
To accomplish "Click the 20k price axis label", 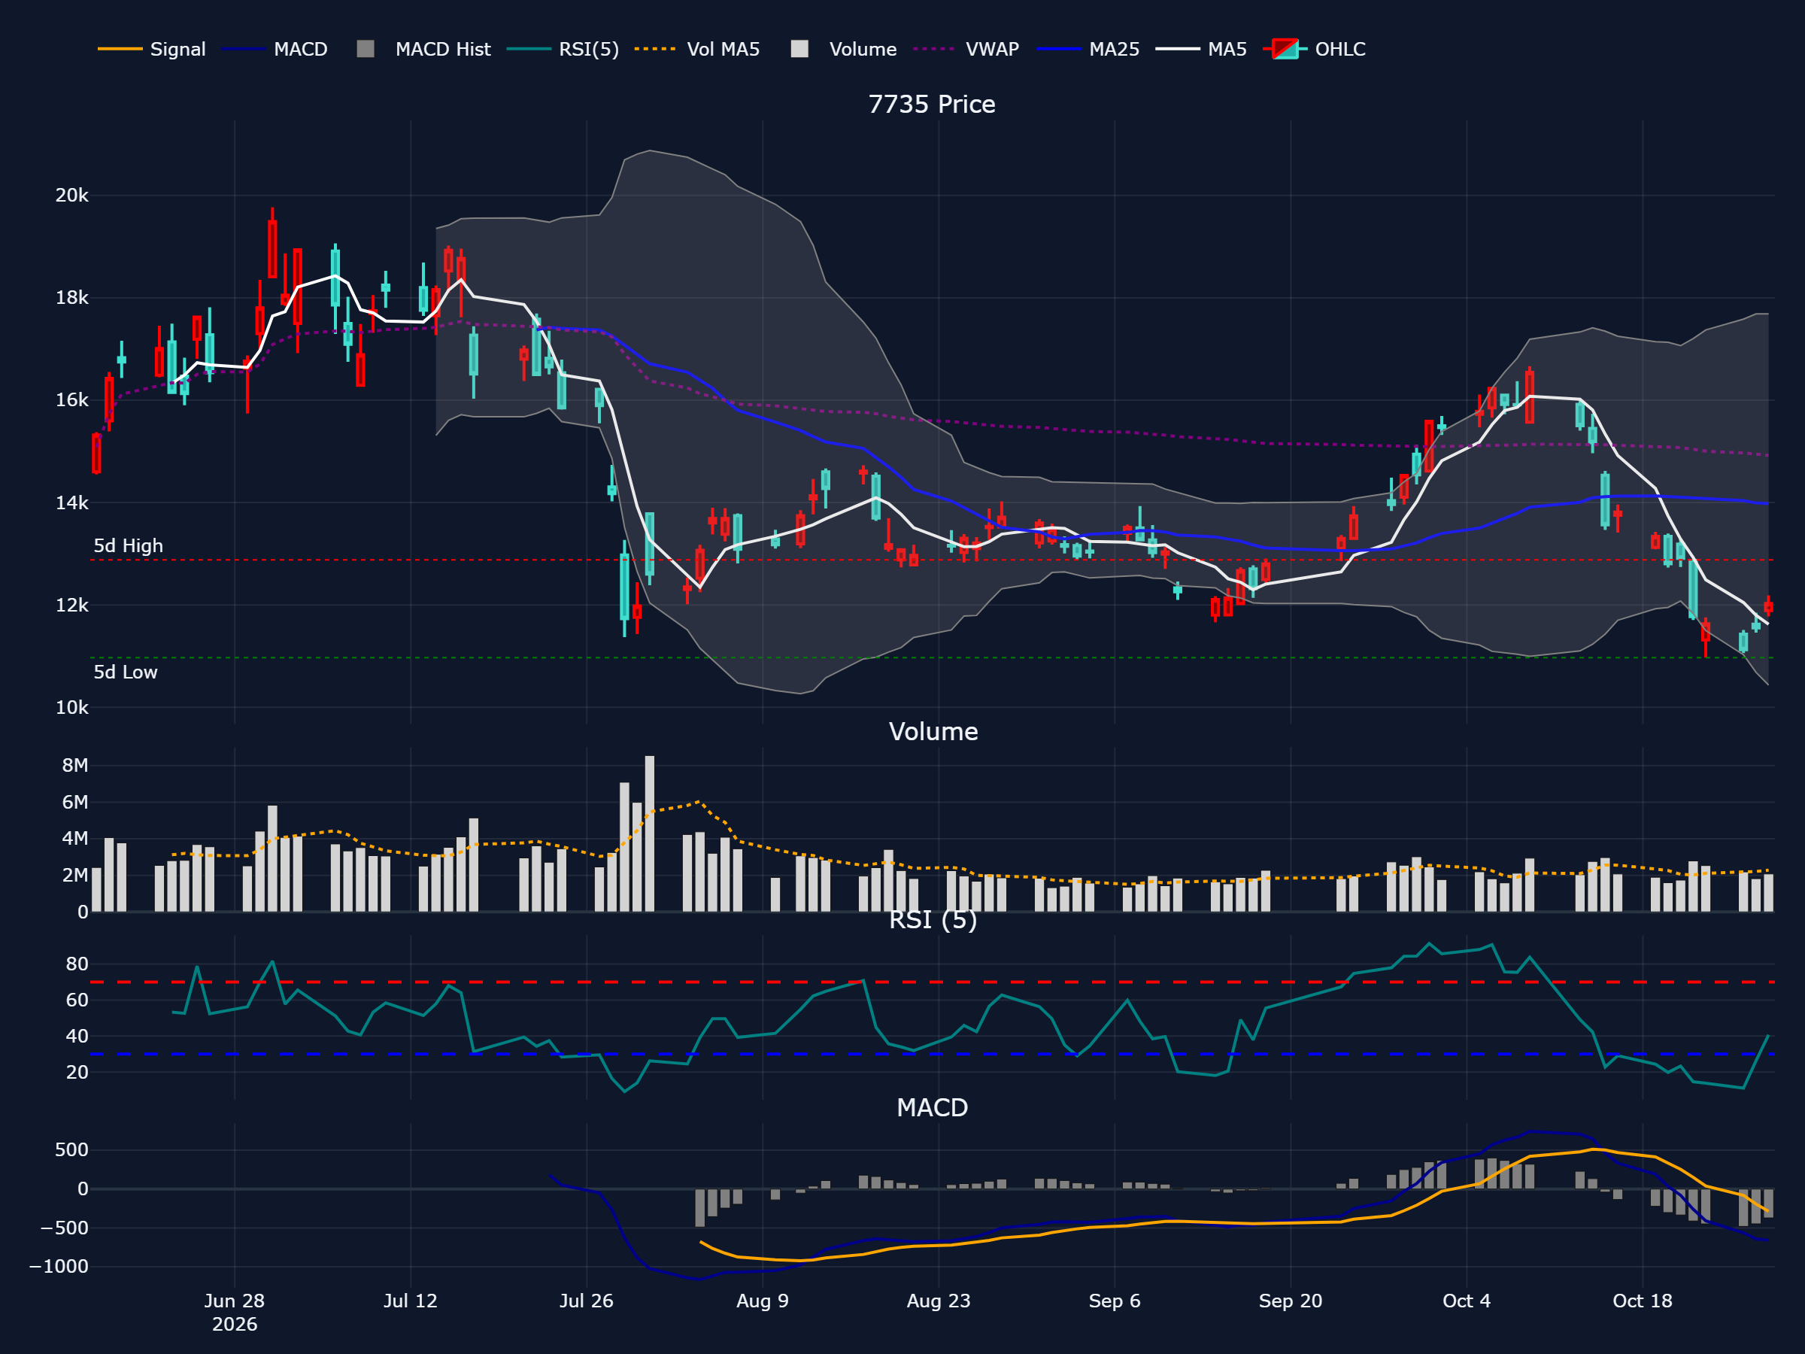I will 71,195.
